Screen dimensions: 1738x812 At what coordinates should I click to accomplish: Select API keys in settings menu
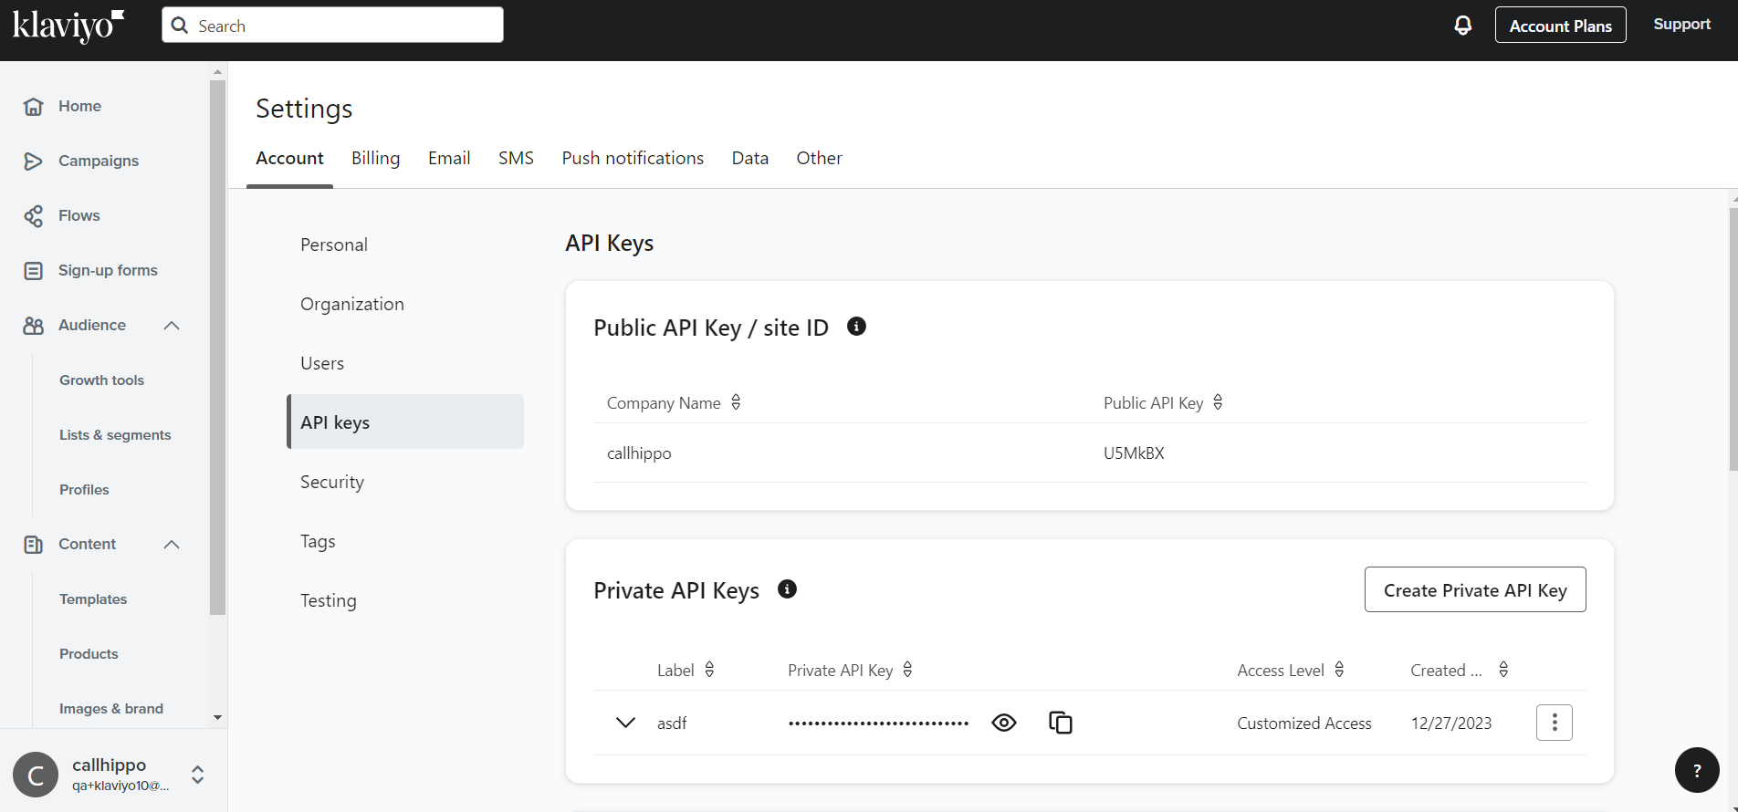[x=405, y=422]
